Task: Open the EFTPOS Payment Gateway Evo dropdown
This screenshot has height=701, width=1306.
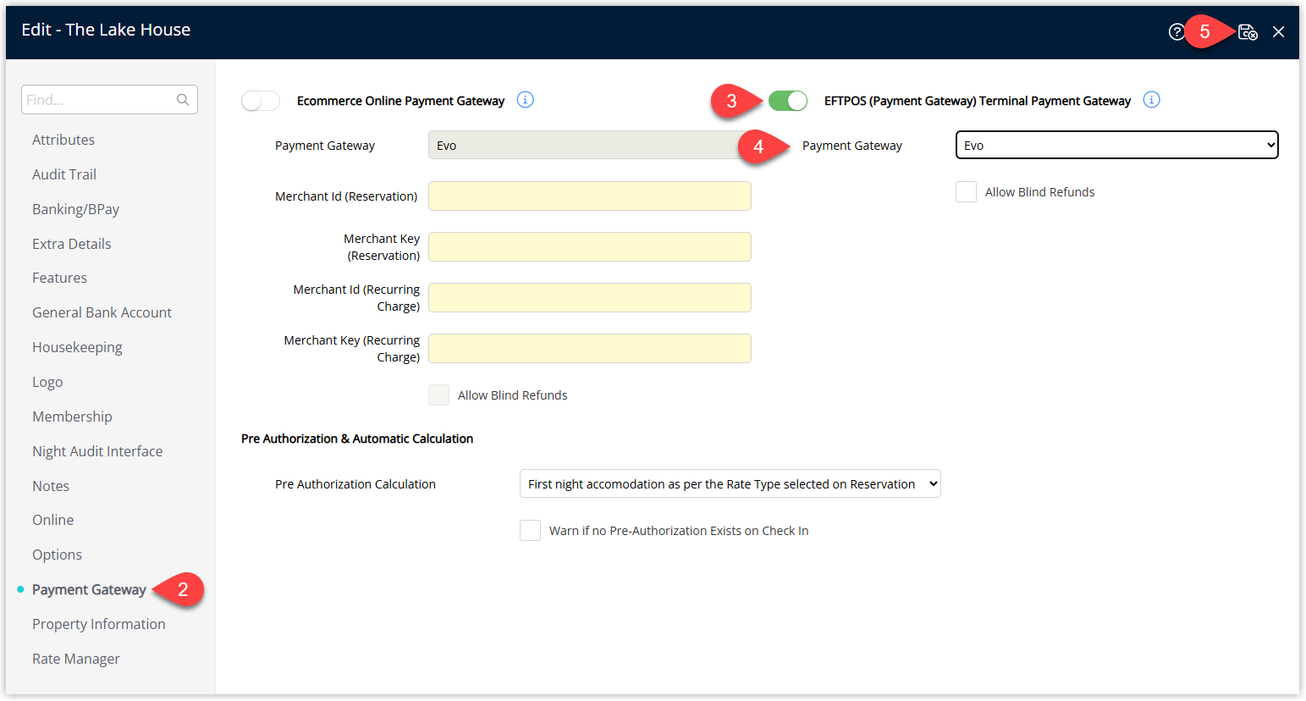Action: (x=1116, y=146)
